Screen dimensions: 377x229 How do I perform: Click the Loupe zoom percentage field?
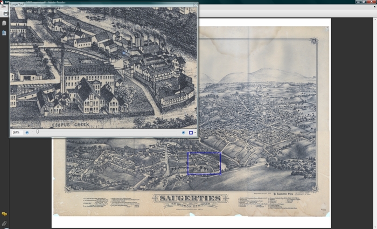pyautogui.click(x=17, y=133)
